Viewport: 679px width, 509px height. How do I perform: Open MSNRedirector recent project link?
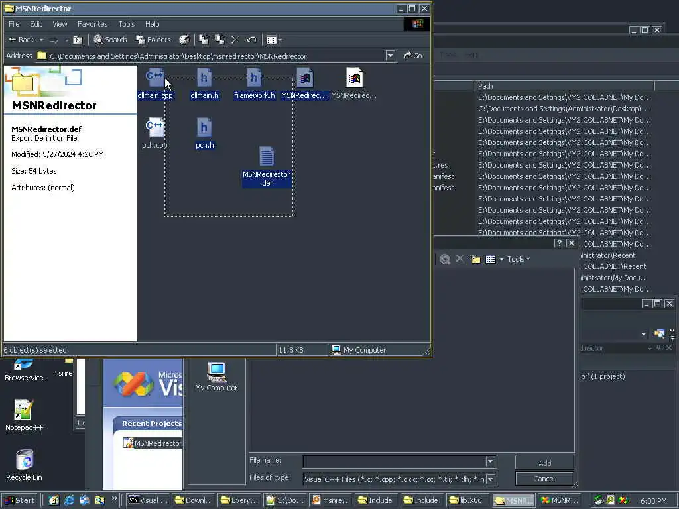pos(158,443)
